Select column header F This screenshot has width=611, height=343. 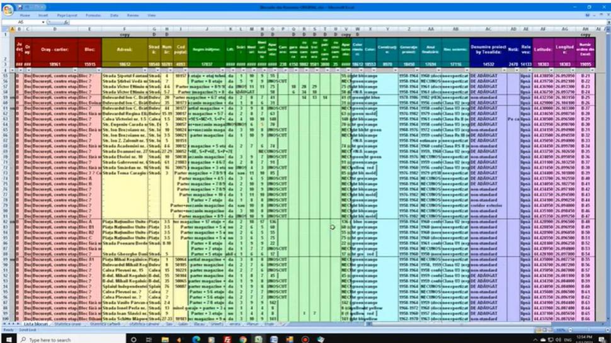tap(125, 29)
